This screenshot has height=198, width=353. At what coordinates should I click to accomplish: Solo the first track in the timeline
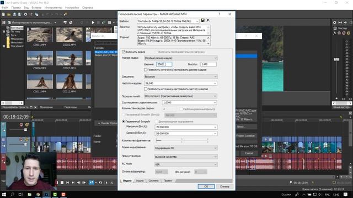click(27, 125)
